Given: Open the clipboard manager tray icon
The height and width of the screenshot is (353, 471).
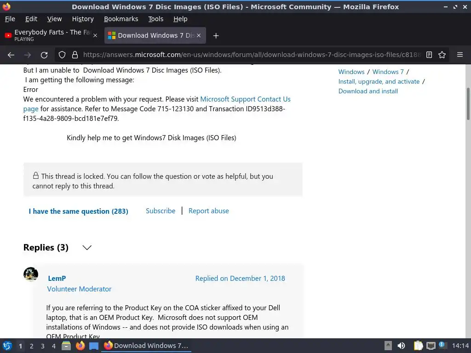Looking at the screenshot, I should [418, 346].
